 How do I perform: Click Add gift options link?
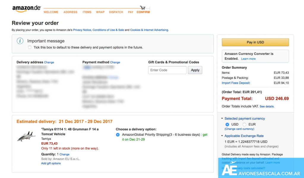(x=51, y=163)
